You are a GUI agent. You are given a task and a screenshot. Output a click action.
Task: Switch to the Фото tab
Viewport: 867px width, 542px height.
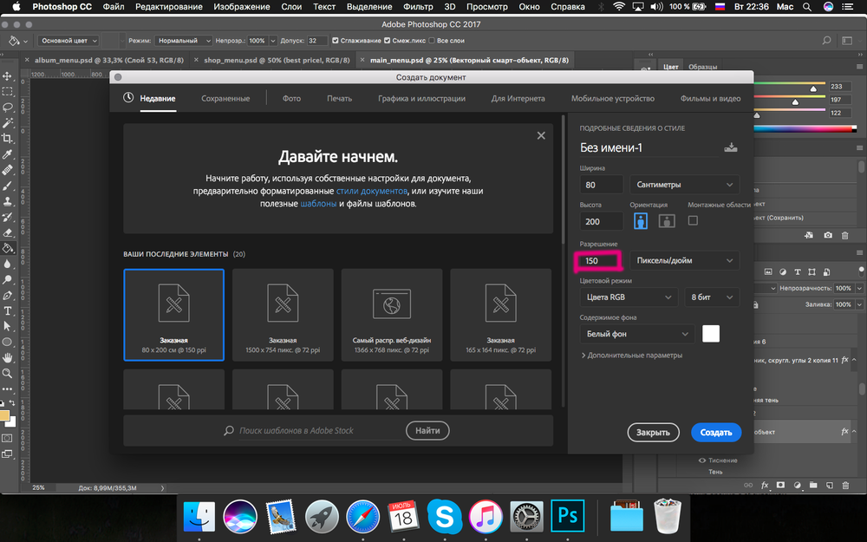tap(291, 99)
